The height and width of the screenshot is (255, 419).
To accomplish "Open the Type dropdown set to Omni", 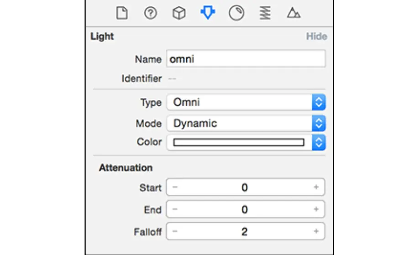I will point(246,102).
